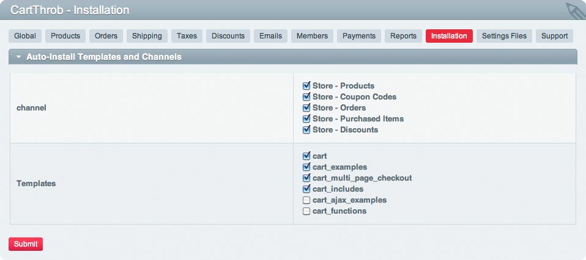The width and height of the screenshot is (586, 260).
Task: Open the Settings Files tab
Action: tap(504, 36)
